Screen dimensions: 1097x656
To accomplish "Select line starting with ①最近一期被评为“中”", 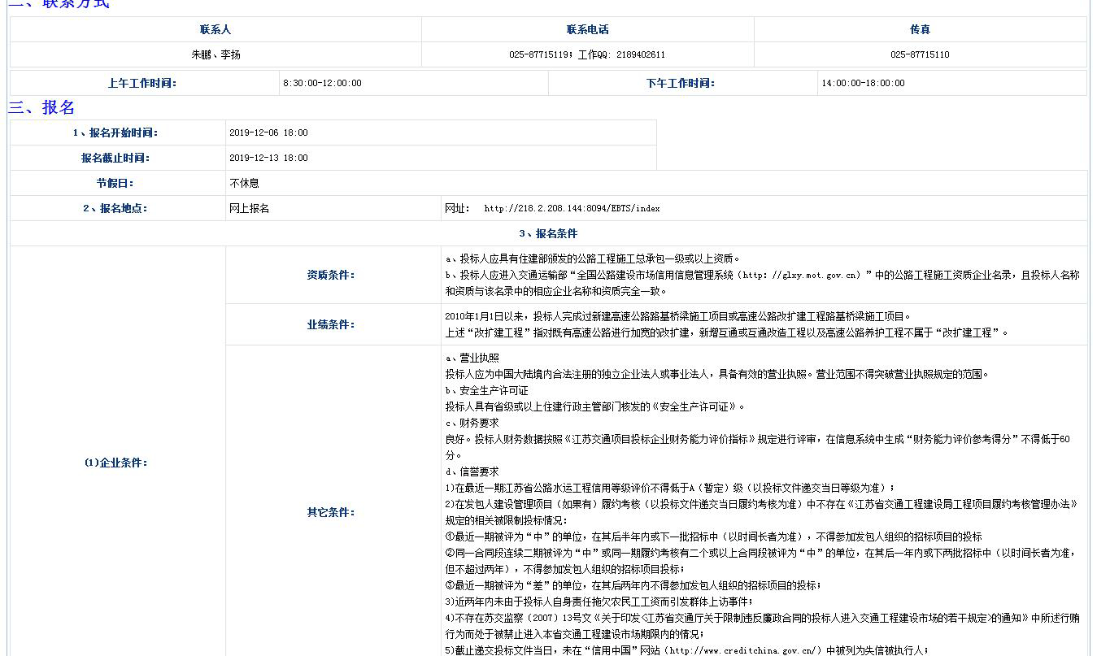I will tap(713, 537).
